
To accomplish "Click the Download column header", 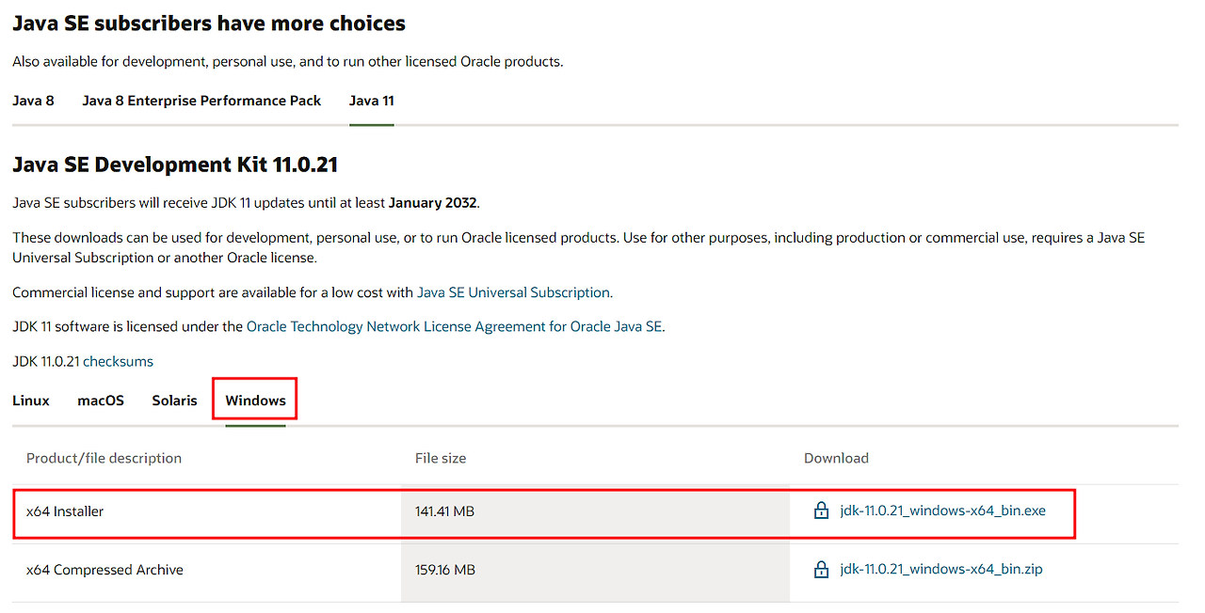I will [x=836, y=459].
